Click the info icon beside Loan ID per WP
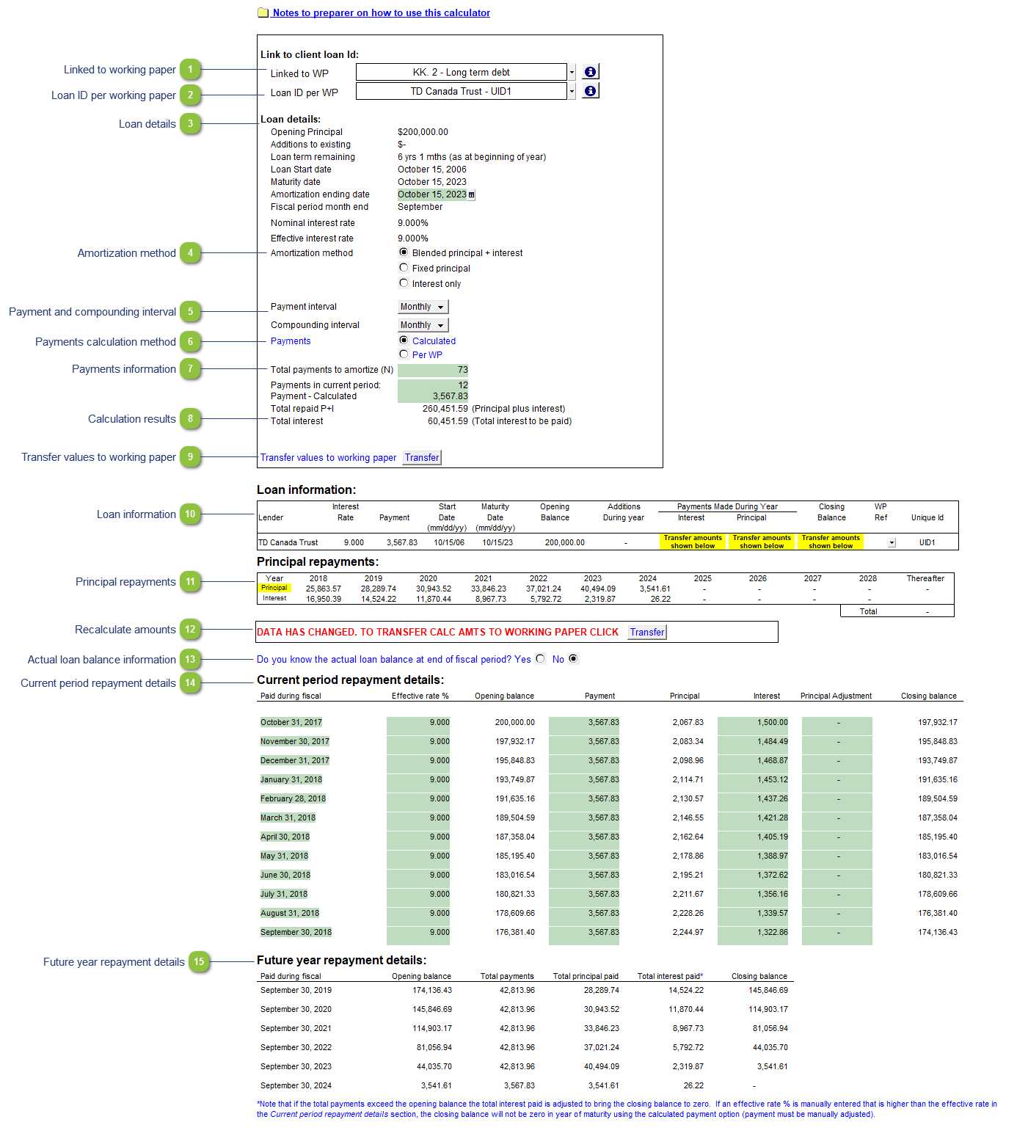Screen dimensions: 1017x1136 (x=590, y=91)
